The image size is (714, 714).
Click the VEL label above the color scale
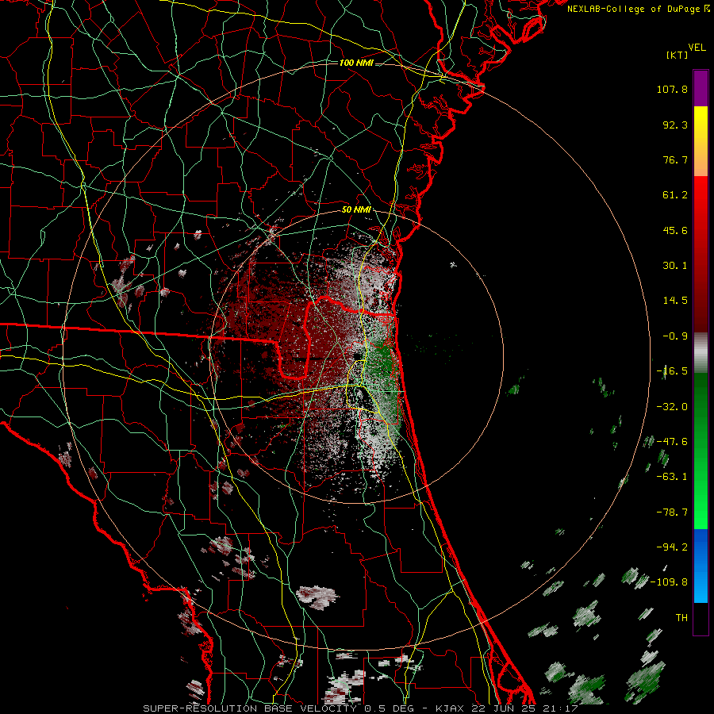pyautogui.click(x=697, y=48)
